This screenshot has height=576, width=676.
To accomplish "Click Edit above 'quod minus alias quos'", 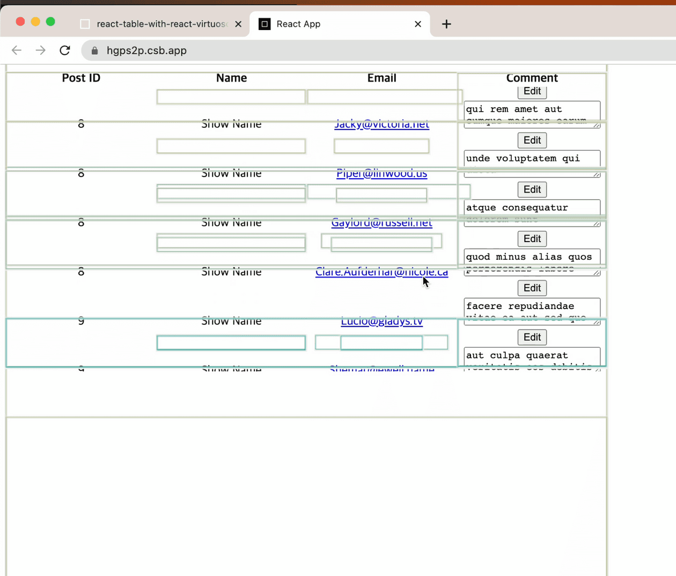I will (x=532, y=239).
